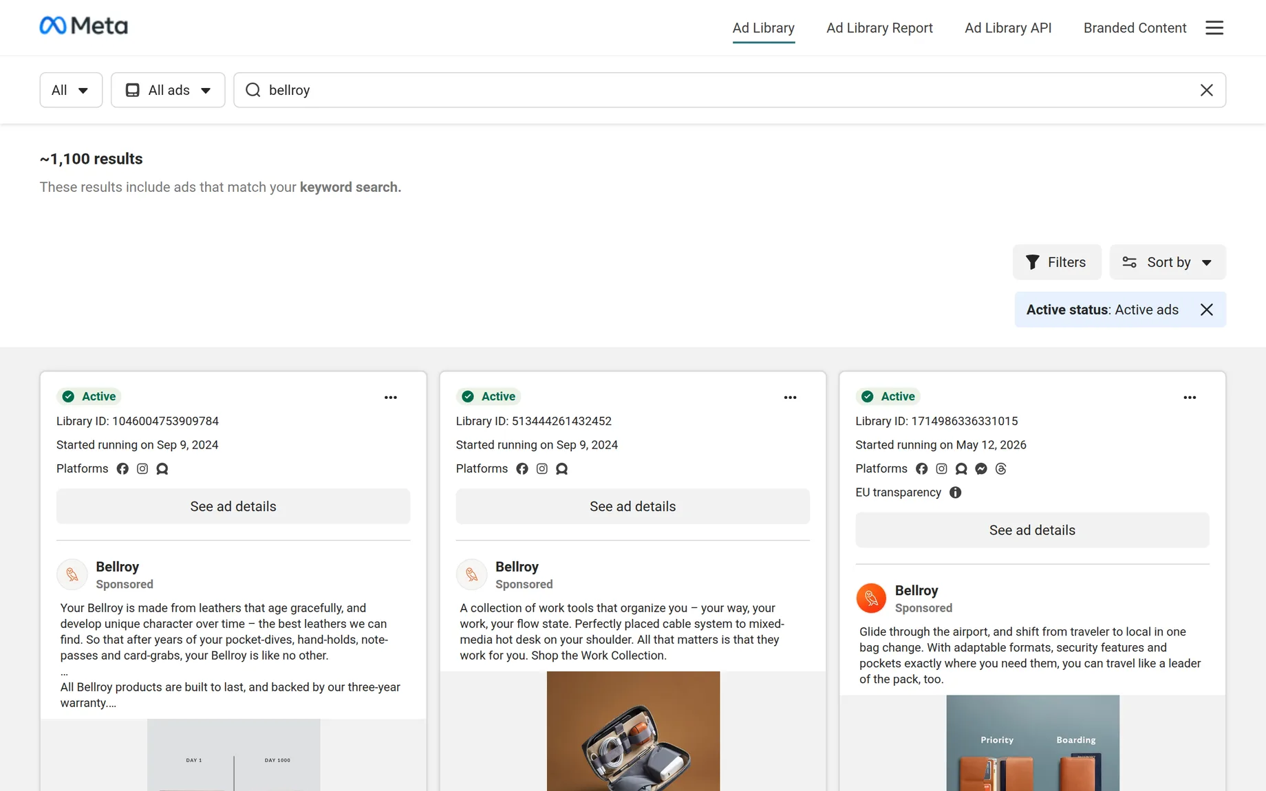This screenshot has height=791, width=1266.
Task: Click Audience Network icon on ad 513444261432452
Action: pos(562,468)
